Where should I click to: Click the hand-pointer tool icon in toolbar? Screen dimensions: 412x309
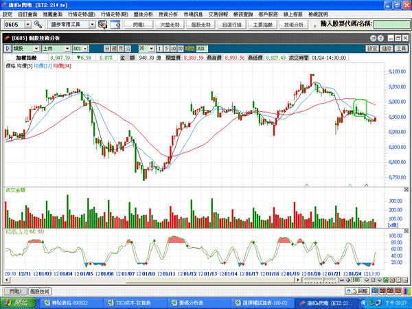tap(102, 25)
